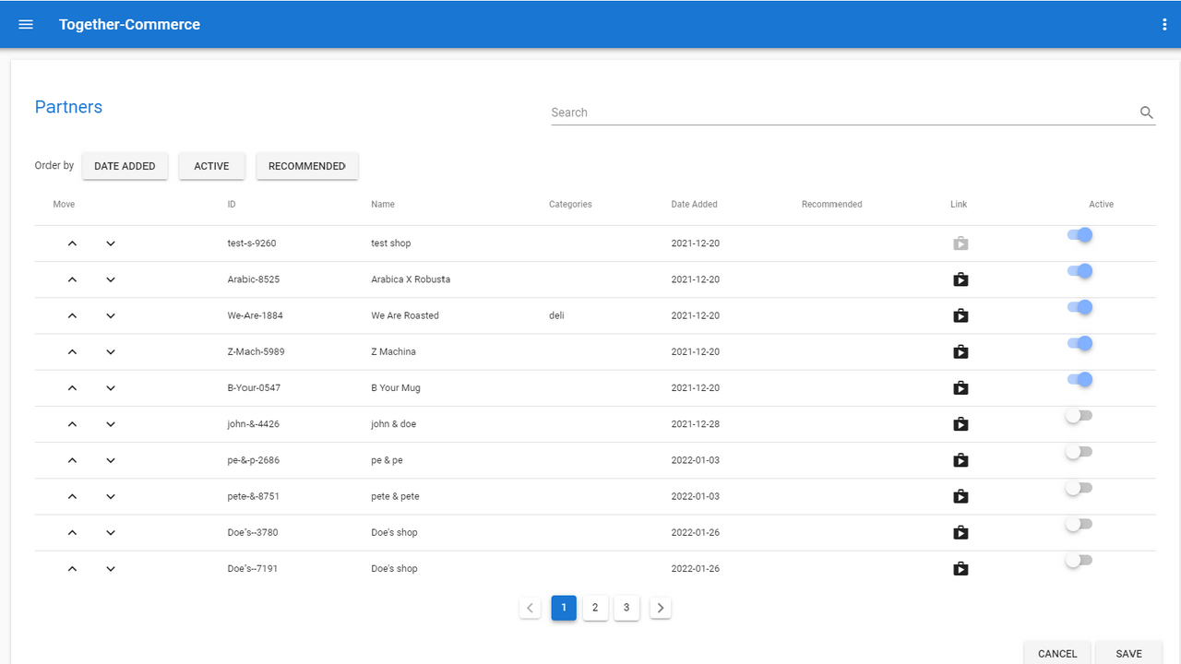
Task: Toggle Active for Z Machina
Action: click(1080, 343)
